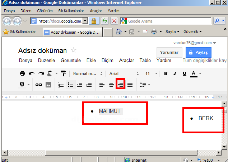
Task: Open the Ekle menu in Docs
Action: [x=91, y=60]
